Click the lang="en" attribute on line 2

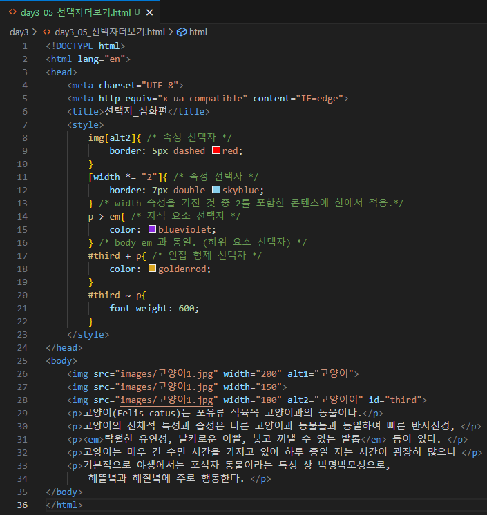(102, 59)
